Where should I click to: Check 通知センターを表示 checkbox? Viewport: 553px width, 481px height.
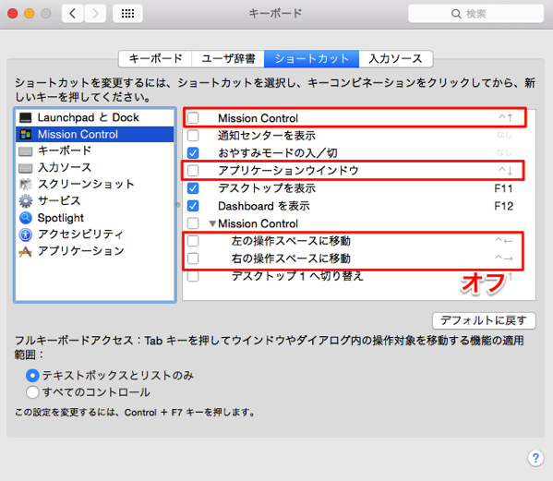pyautogui.click(x=193, y=135)
